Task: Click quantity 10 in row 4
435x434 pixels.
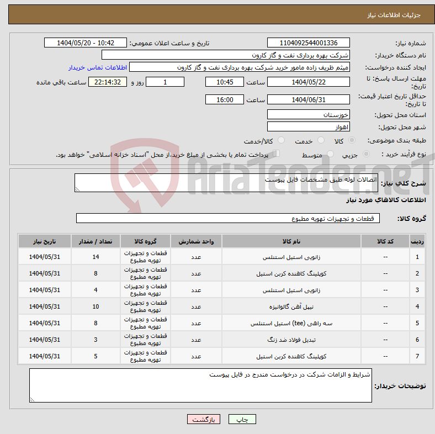Action: tap(96, 306)
